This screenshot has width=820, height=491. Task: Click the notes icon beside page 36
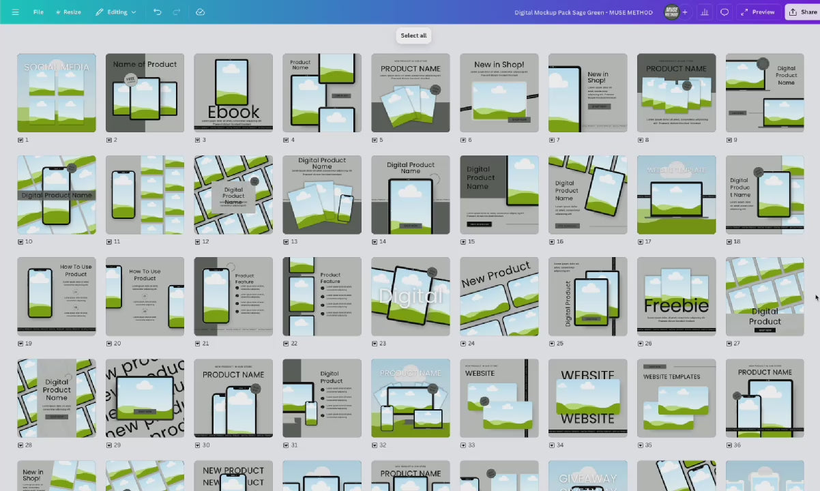[x=729, y=445]
